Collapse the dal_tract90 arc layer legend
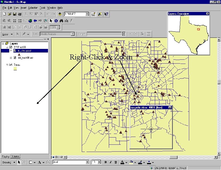Image resolution: width=221 pixels, height=170 pixels. (11, 58)
